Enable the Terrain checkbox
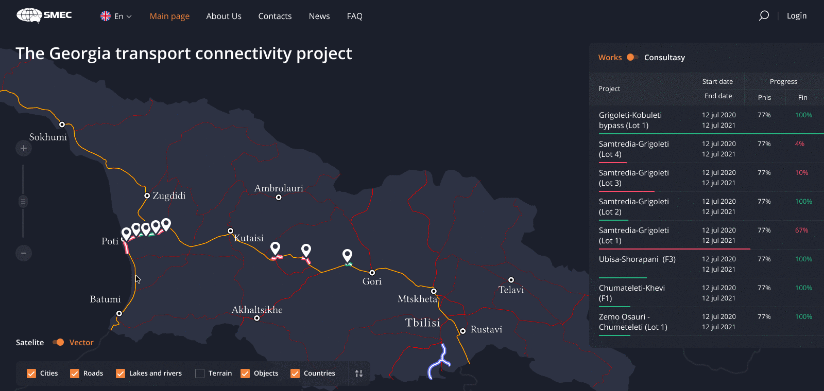This screenshot has height=391, width=824. coord(200,374)
